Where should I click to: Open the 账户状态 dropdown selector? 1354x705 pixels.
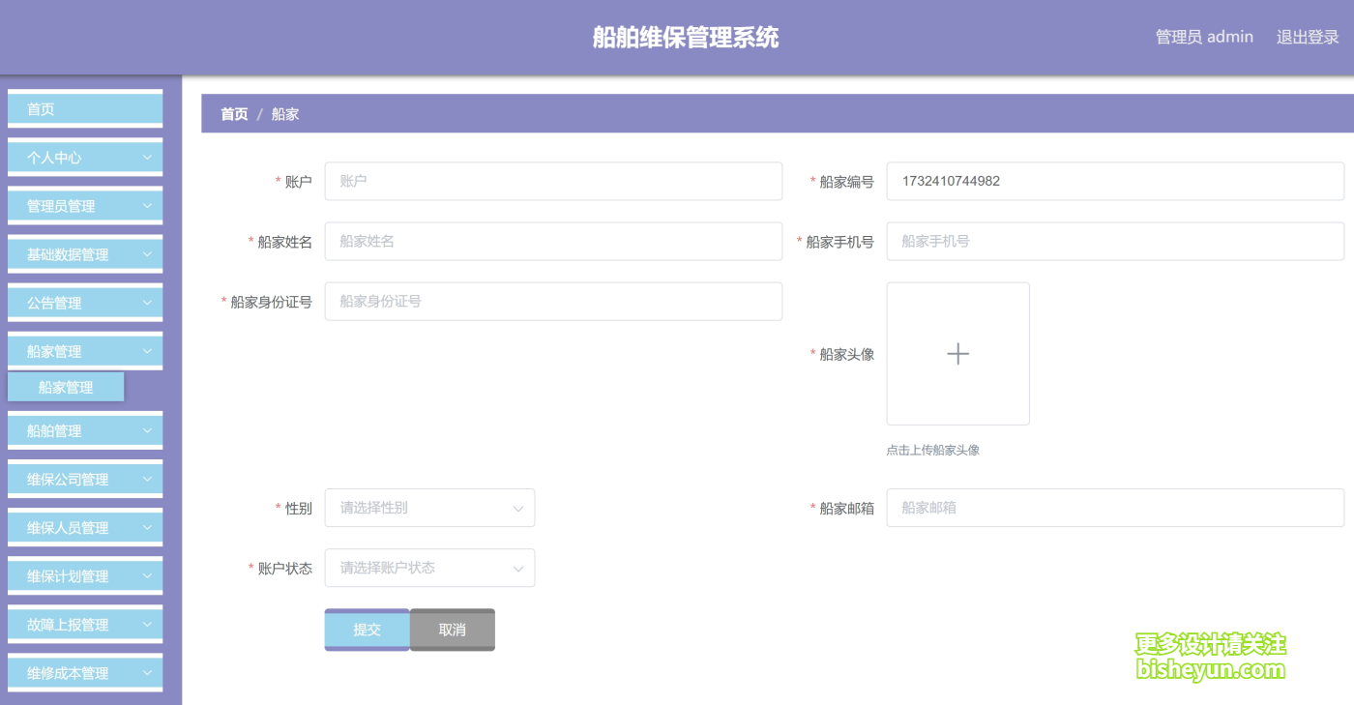(x=429, y=568)
